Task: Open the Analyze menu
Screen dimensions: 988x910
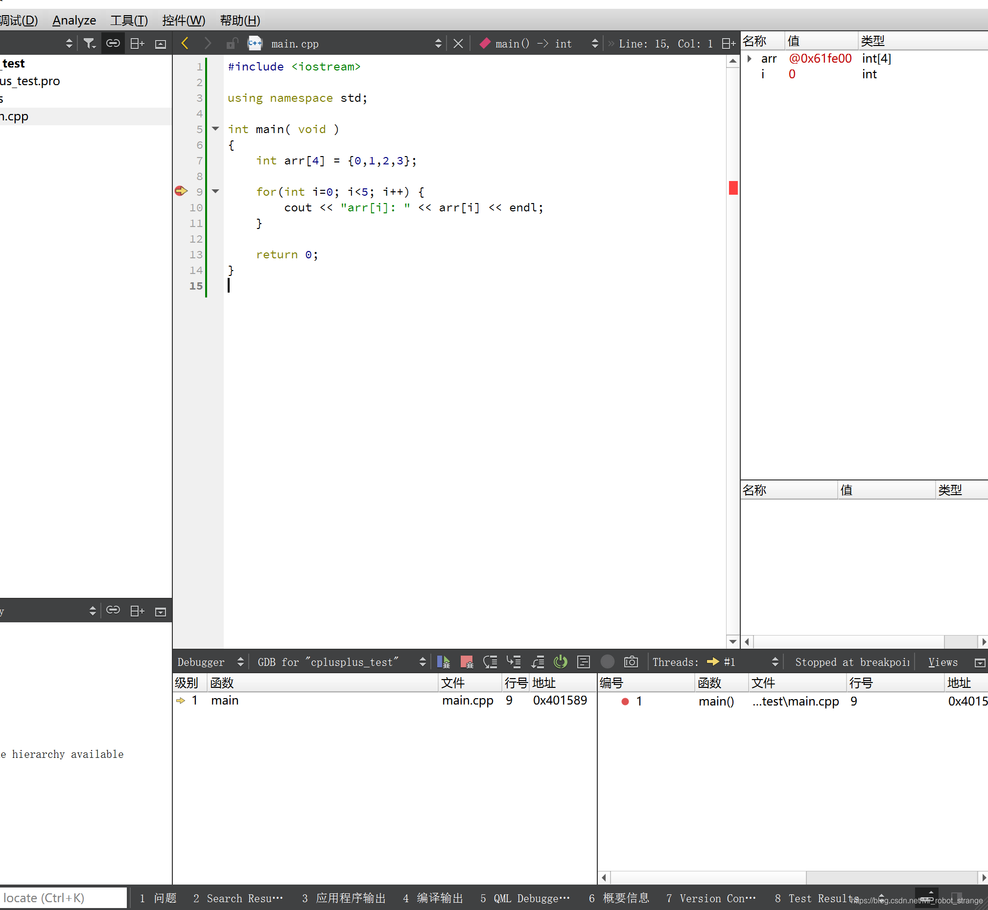Action: point(74,20)
